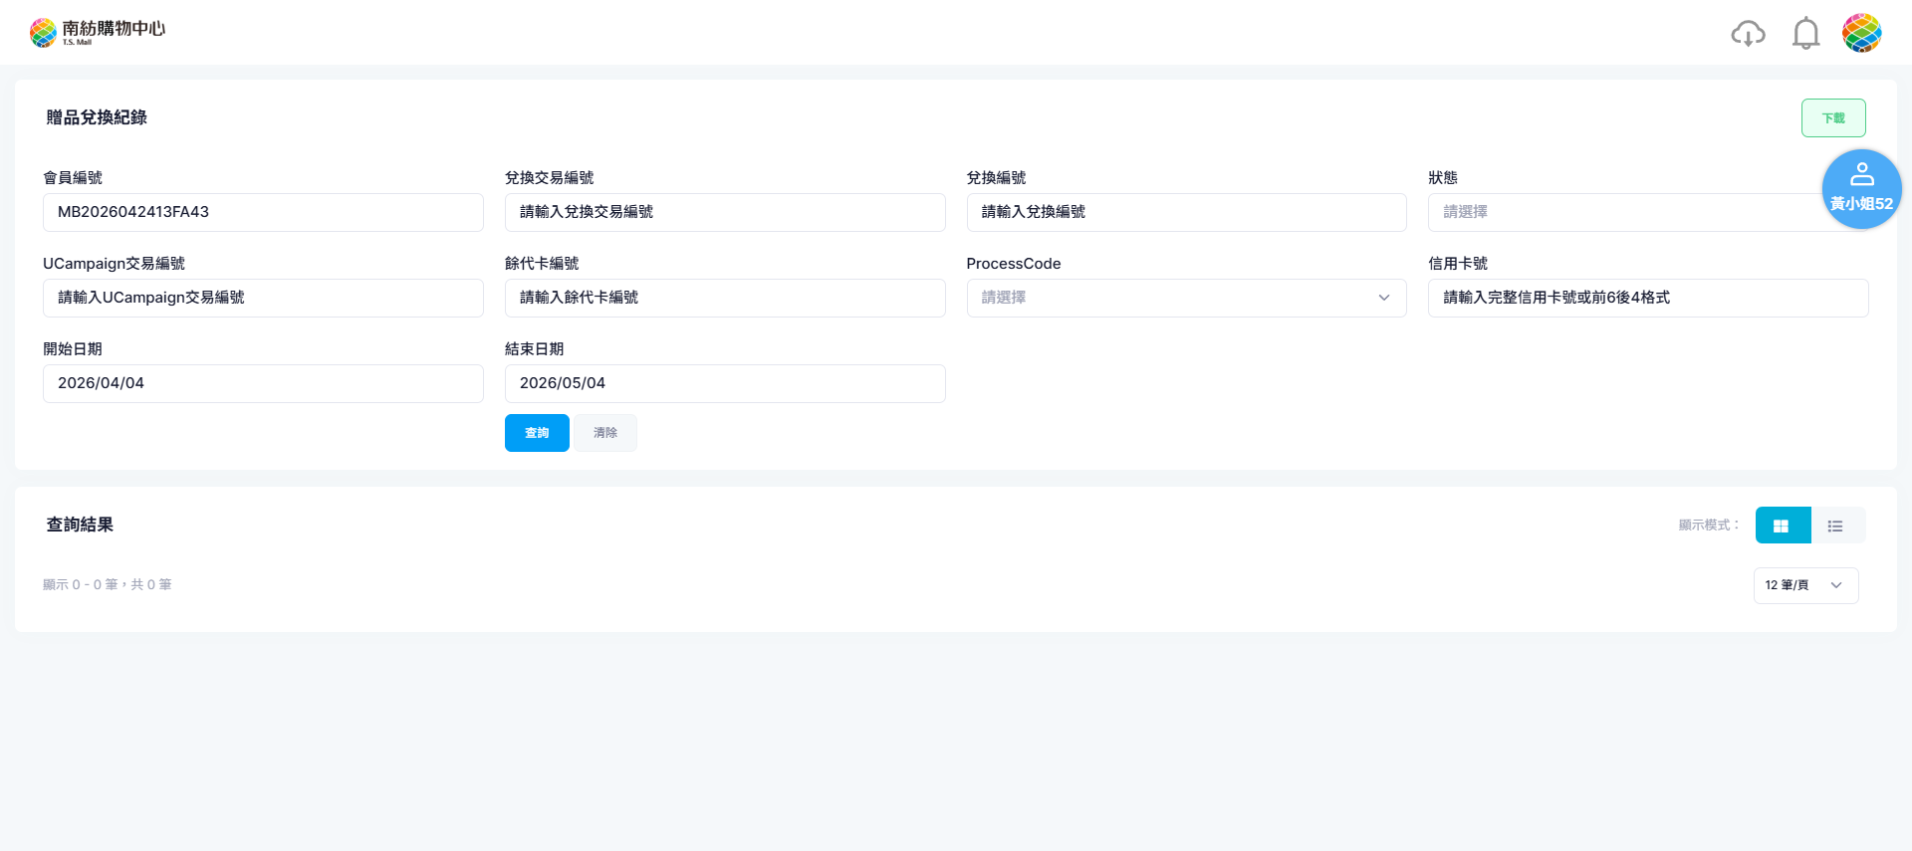Click the 查詢 search button
1912x851 pixels.
(537, 433)
